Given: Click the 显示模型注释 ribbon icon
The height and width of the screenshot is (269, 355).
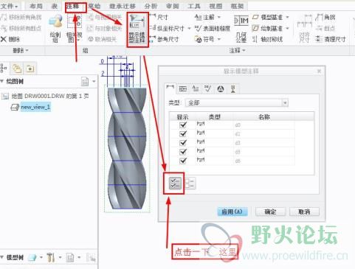Looking at the screenshot, I should click(x=137, y=29).
